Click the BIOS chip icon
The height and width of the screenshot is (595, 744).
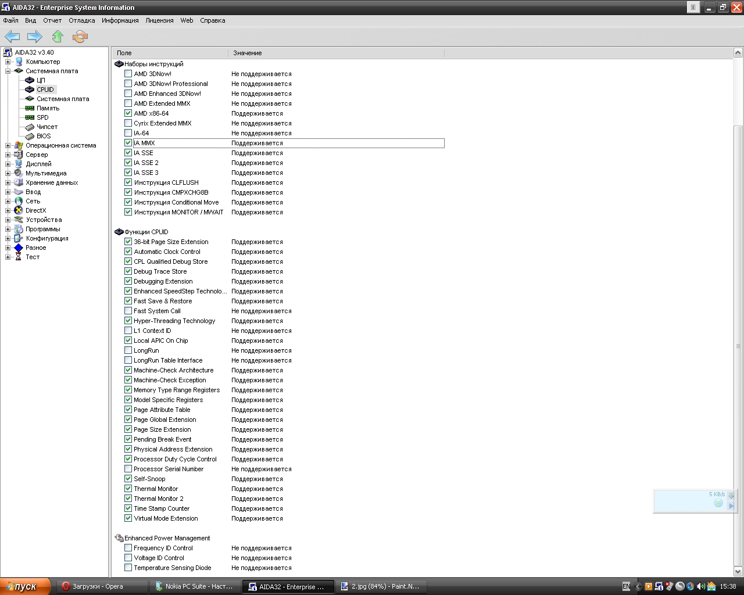[x=30, y=136]
